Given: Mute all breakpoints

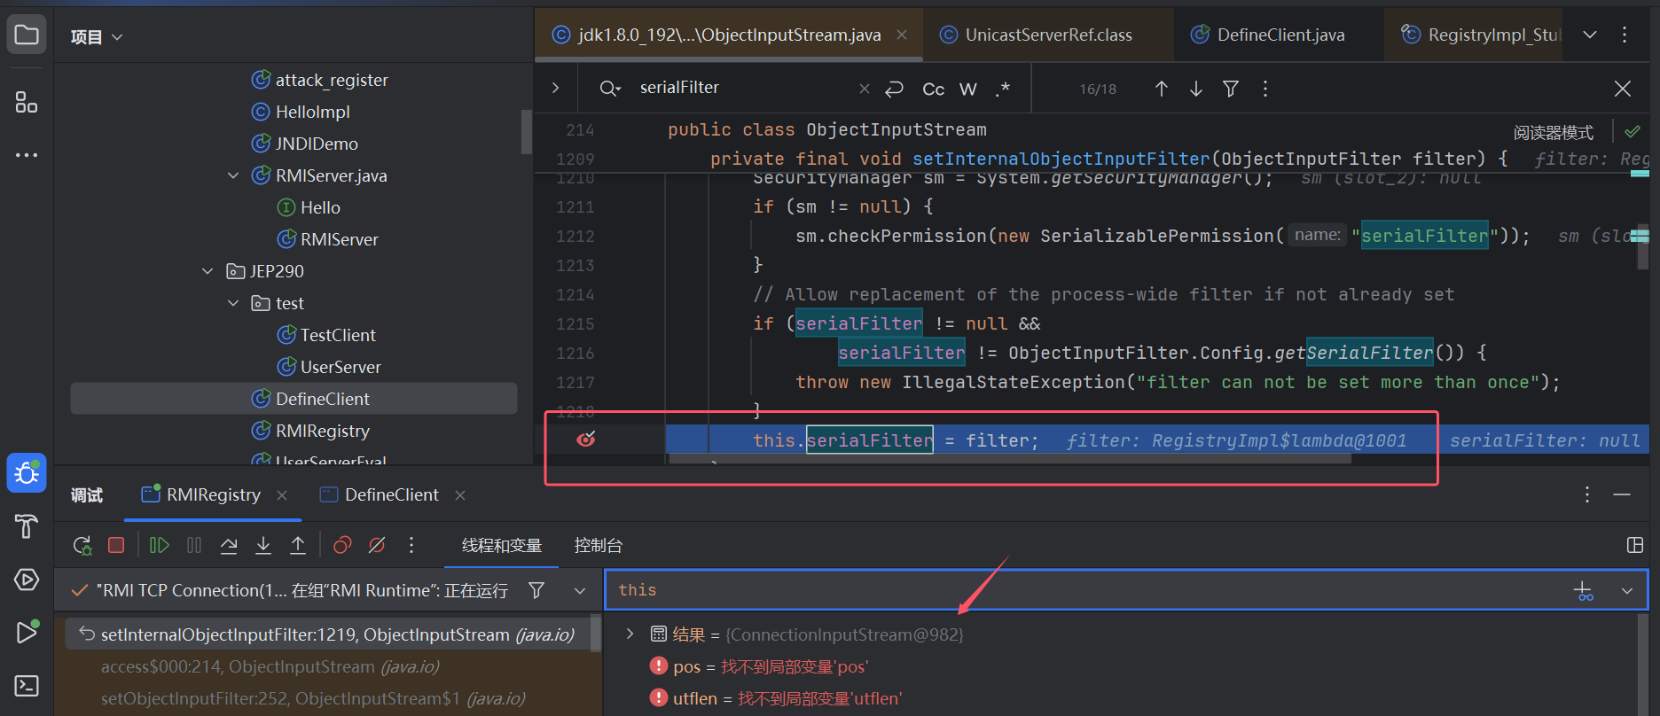Looking at the screenshot, I should click(x=377, y=545).
